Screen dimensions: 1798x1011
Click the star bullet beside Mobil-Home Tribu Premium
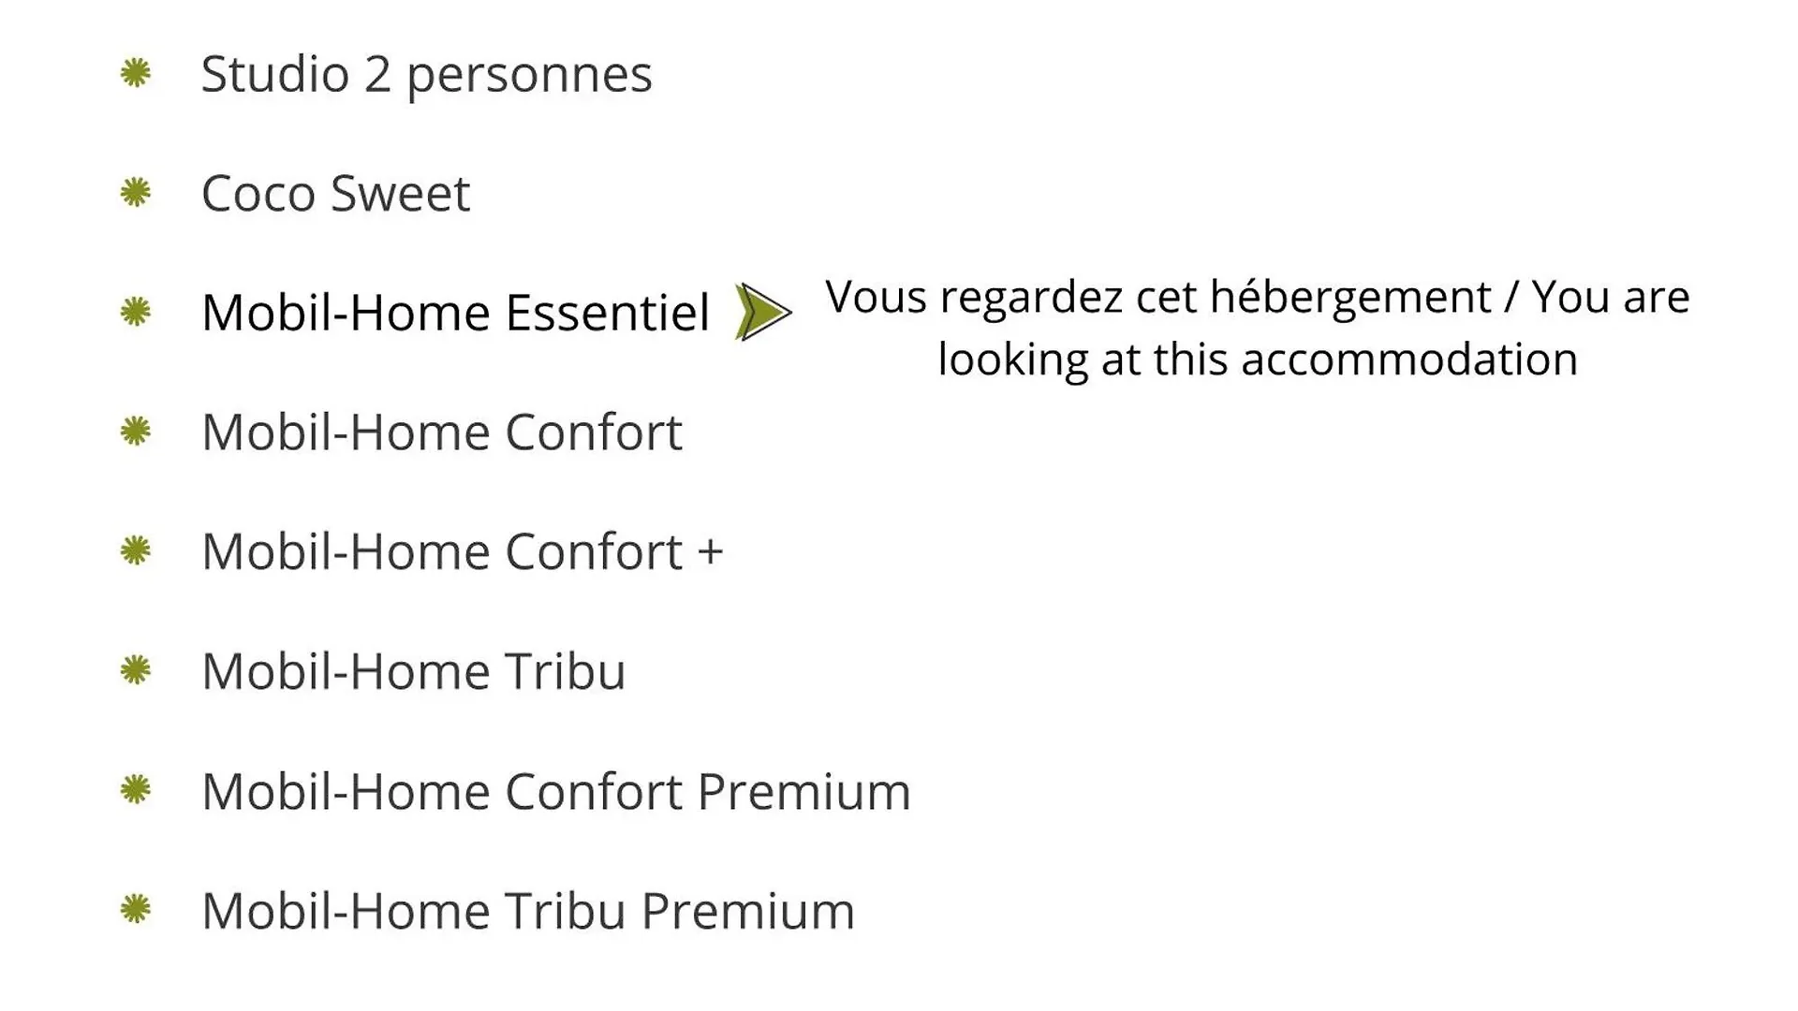coord(136,909)
